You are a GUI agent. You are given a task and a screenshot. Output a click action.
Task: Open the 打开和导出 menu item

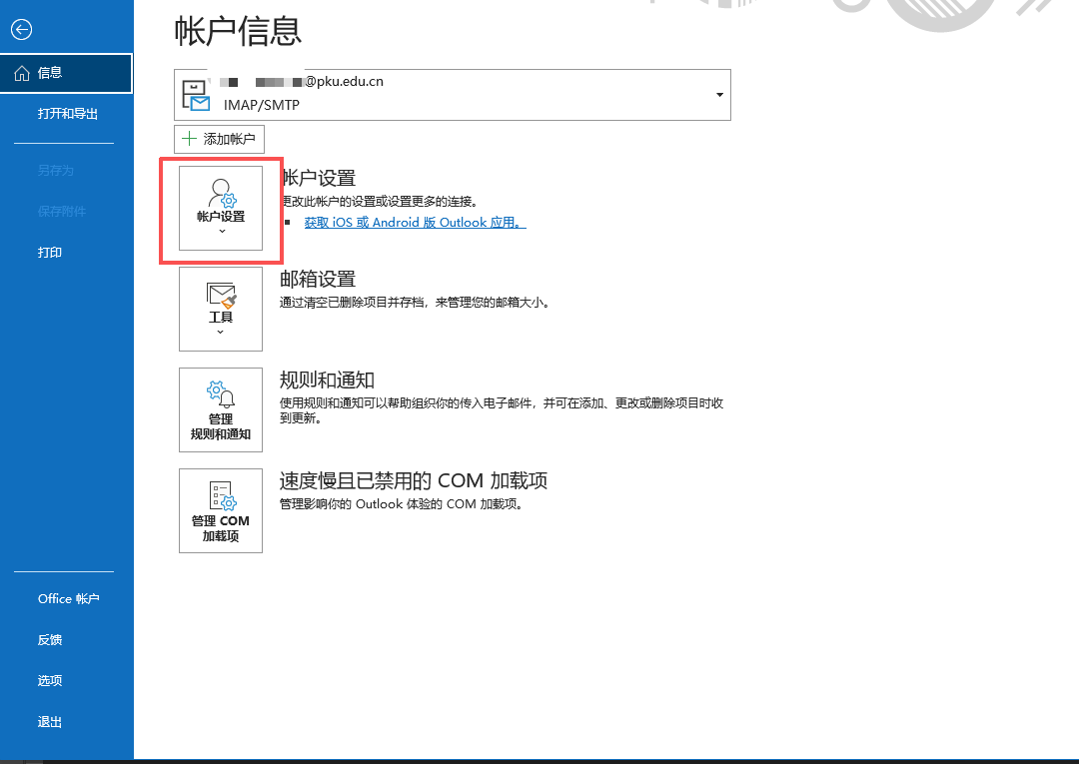(x=68, y=114)
